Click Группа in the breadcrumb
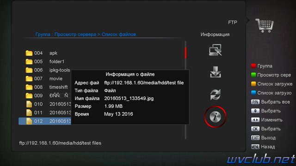296x166 pixels. coord(43,35)
